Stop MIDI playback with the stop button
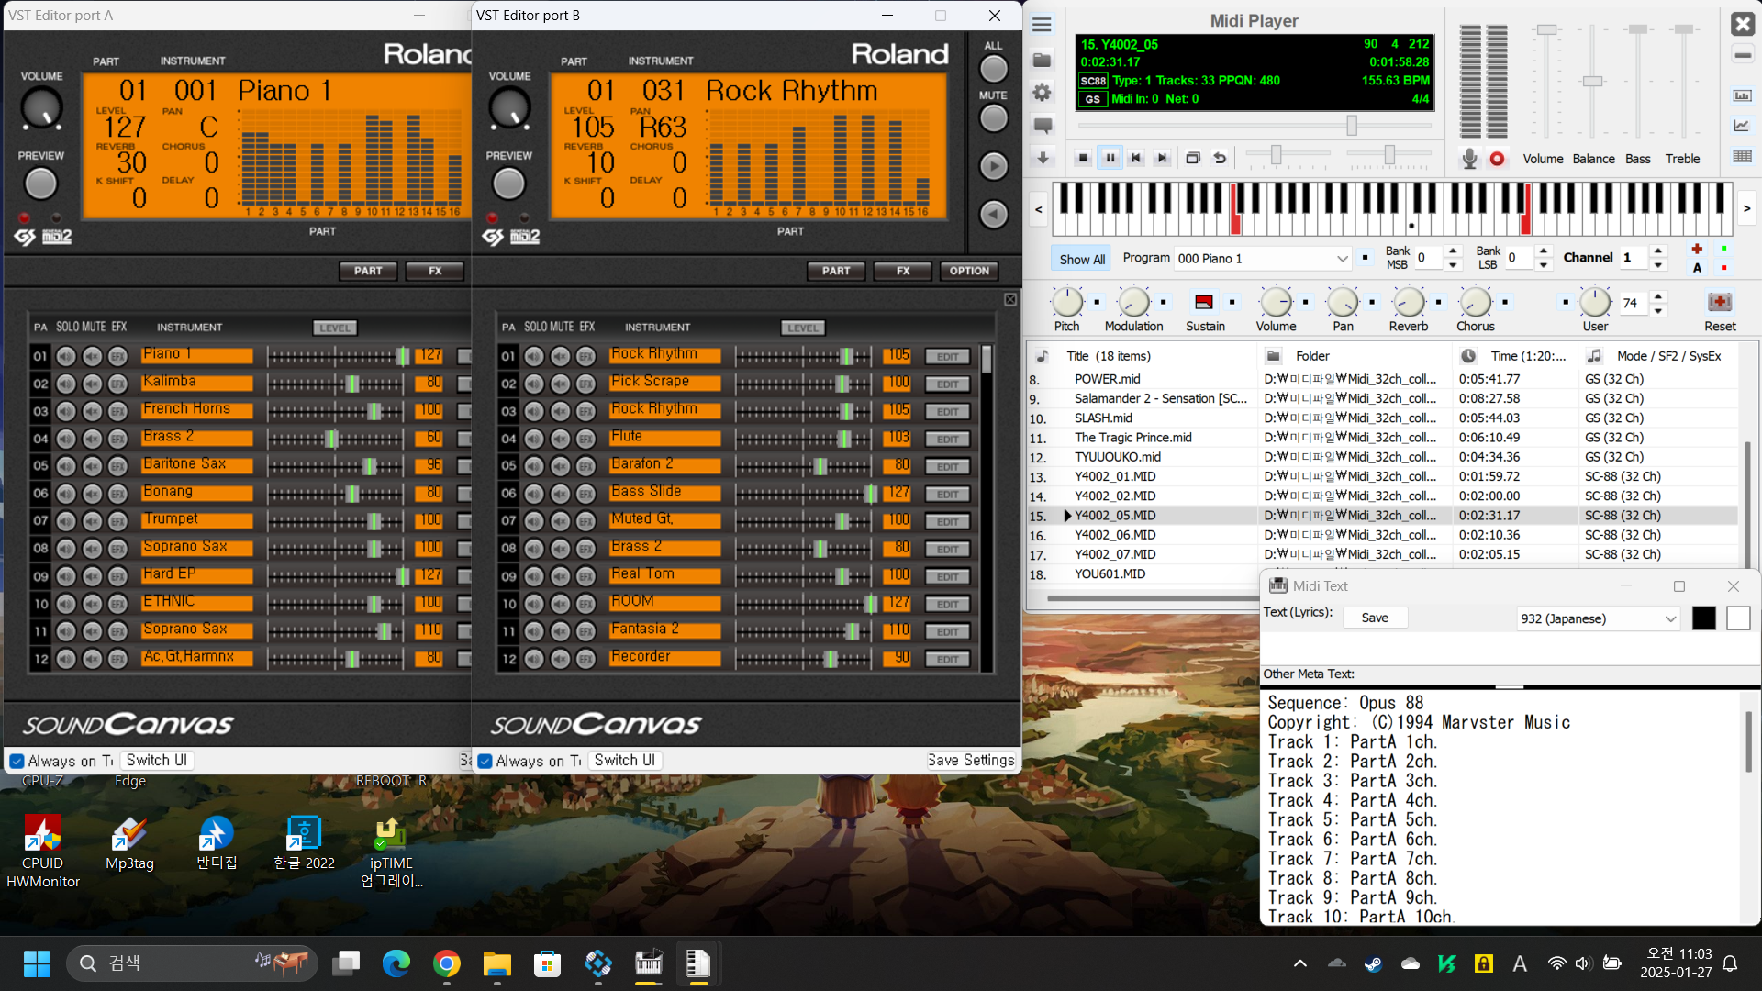1762x991 pixels. click(1083, 158)
